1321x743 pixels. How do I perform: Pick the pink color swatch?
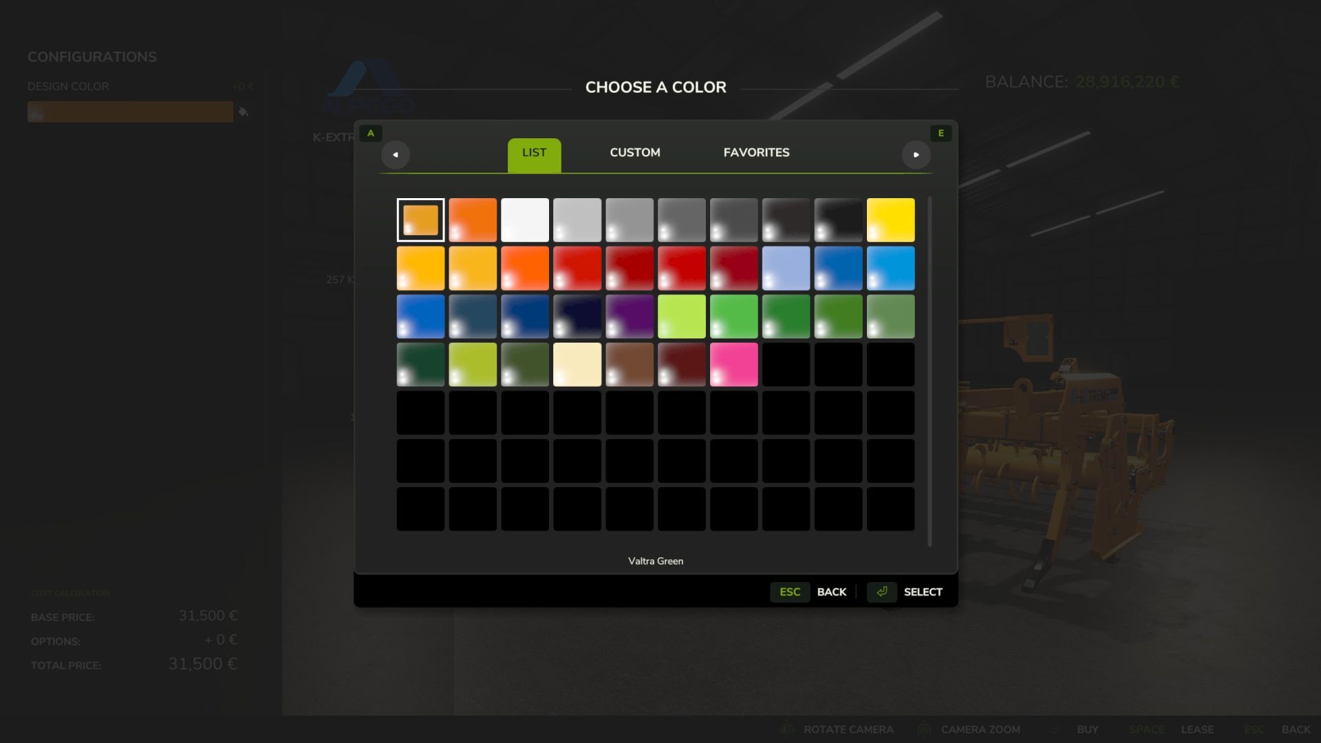click(733, 365)
